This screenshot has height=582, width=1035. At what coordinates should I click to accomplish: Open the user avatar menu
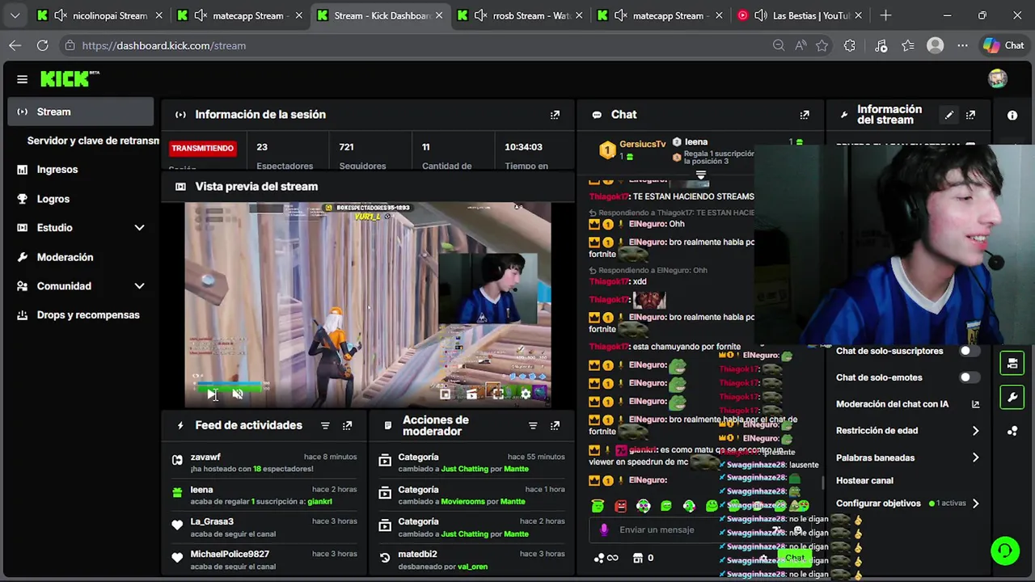(x=998, y=78)
